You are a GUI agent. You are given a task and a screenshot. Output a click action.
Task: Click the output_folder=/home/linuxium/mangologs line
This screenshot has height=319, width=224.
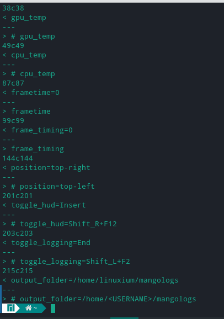[90, 280]
